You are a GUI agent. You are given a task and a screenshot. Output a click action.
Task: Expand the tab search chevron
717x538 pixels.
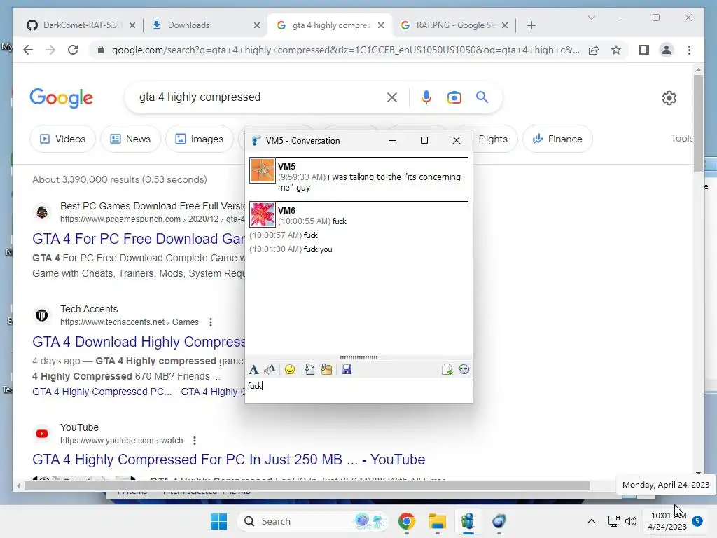coord(591,18)
